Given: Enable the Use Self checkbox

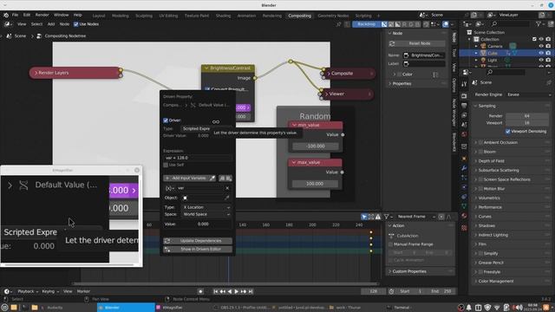Looking at the screenshot, I should [166, 165].
